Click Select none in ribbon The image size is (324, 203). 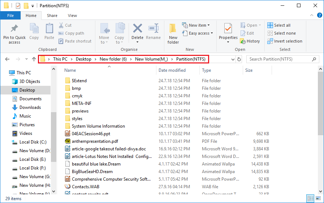click(281, 33)
